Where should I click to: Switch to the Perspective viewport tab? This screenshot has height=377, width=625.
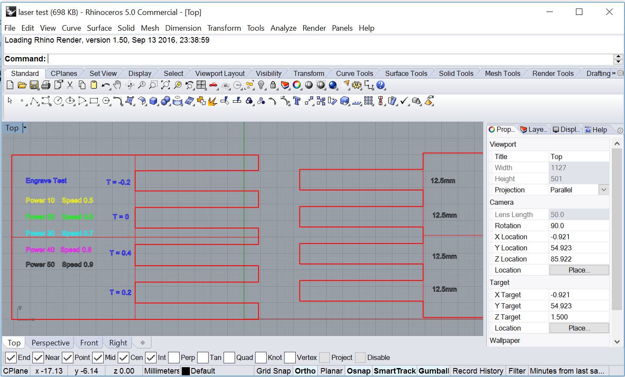click(x=50, y=342)
